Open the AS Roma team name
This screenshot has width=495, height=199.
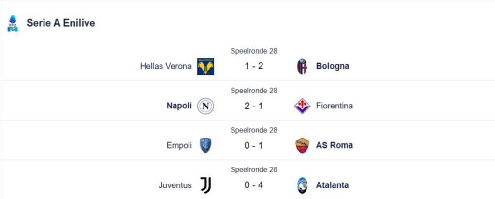(x=334, y=145)
